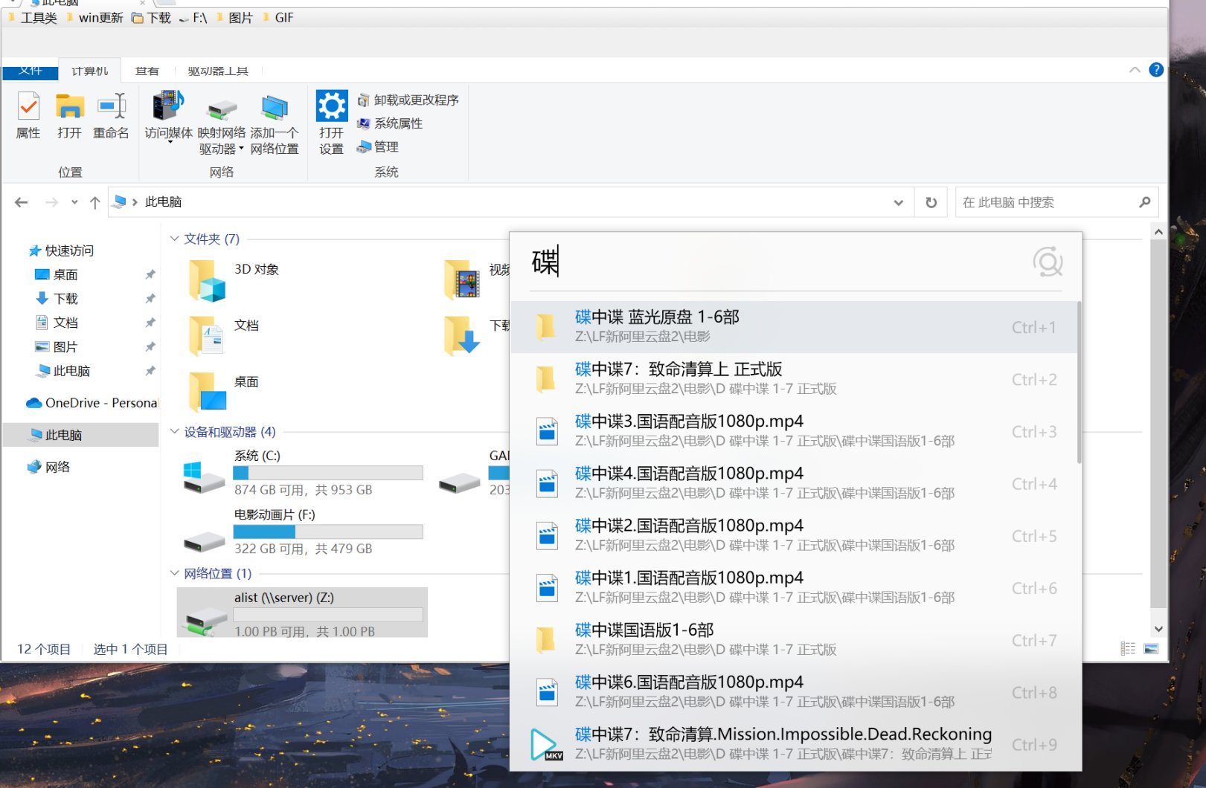1206x788 pixels.
Task: Go back using the back arrow
Action: (x=22, y=202)
